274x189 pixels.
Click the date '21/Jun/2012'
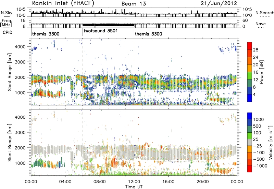(x=219, y=3)
